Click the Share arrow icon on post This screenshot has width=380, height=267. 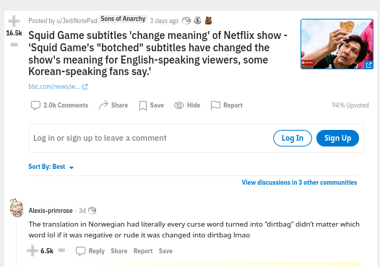[103, 105]
